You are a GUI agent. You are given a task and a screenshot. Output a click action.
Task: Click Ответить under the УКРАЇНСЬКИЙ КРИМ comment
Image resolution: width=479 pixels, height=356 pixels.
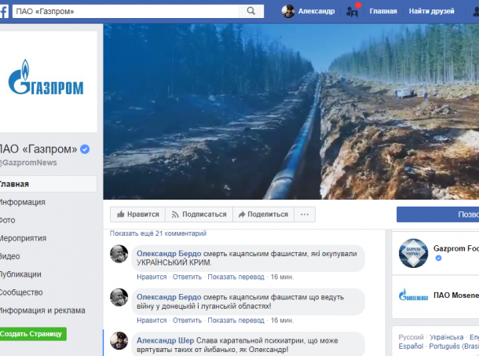[187, 277]
